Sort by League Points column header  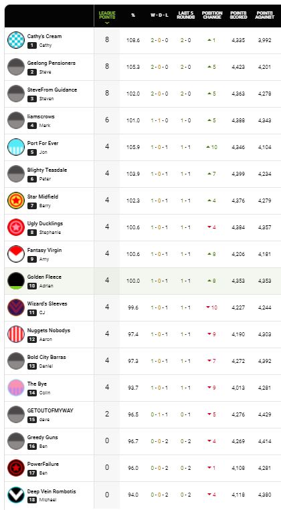tap(107, 15)
